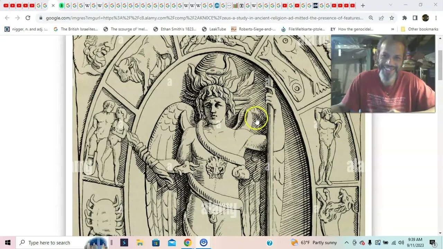Click the Chrome profile avatar
The width and height of the screenshot is (443, 249).
coord(425,18)
